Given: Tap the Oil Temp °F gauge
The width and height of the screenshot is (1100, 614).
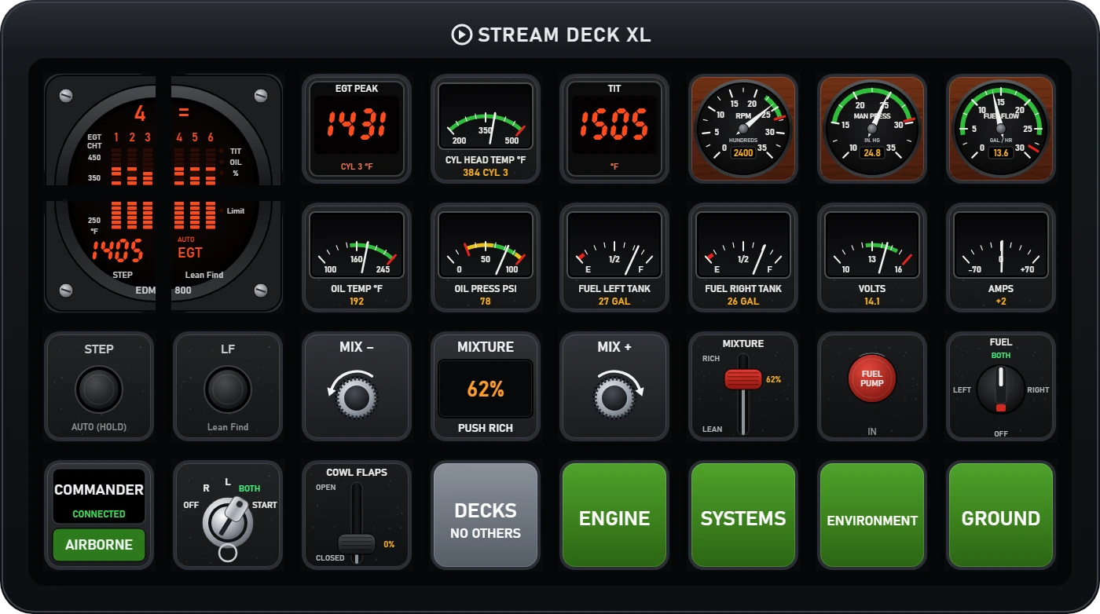Looking at the screenshot, I should pyautogui.click(x=357, y=258).
